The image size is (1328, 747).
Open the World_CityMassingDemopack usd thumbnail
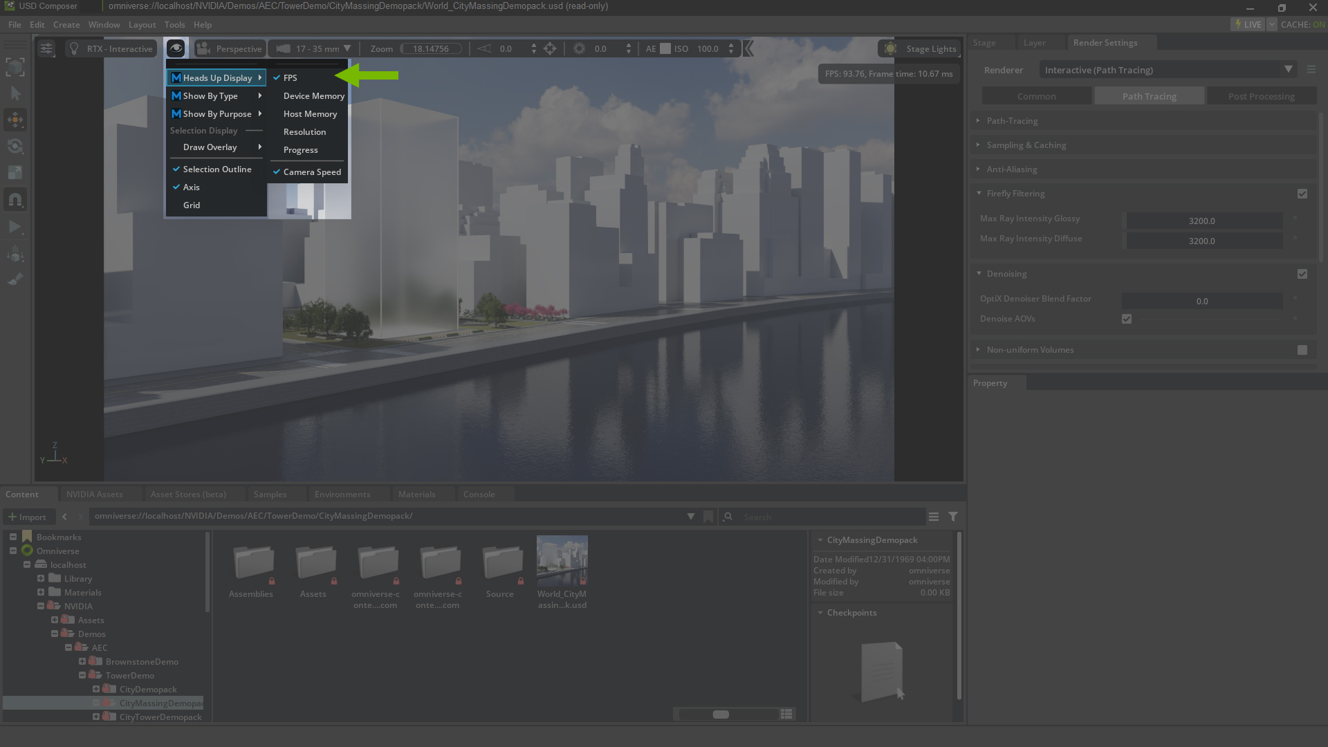pyautogui.click(x=562, y=561)
